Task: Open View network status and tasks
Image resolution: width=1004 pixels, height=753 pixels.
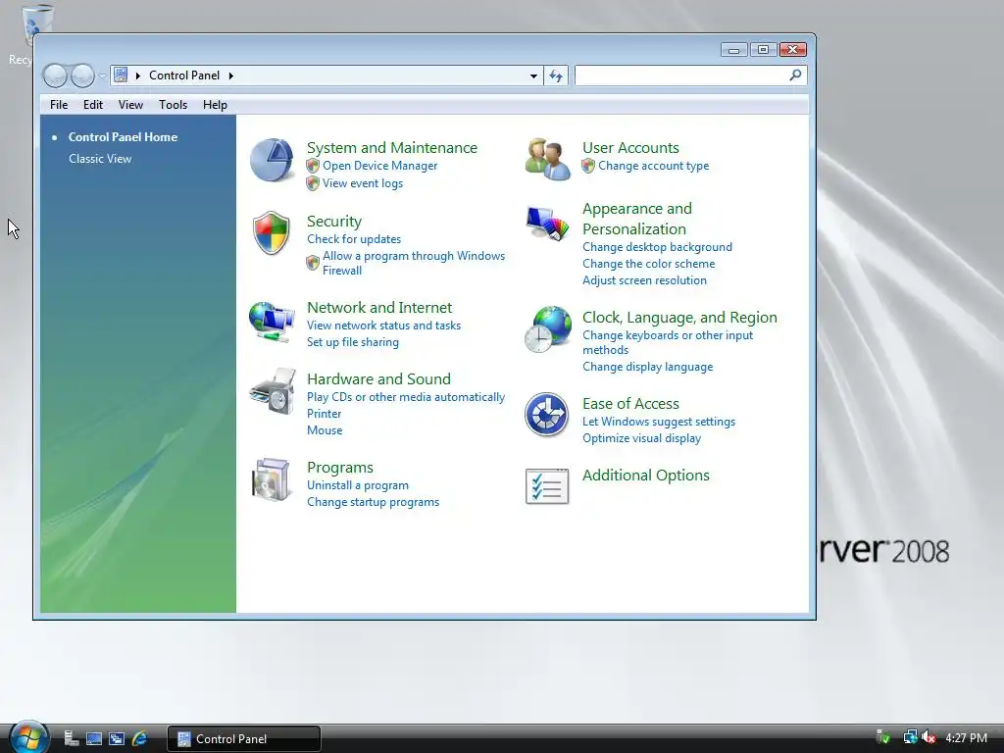Action: [383, 326]
